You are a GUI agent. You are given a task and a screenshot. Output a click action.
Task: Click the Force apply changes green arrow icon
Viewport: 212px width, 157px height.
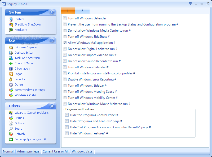pyautogui.click(x=11, y=139)
